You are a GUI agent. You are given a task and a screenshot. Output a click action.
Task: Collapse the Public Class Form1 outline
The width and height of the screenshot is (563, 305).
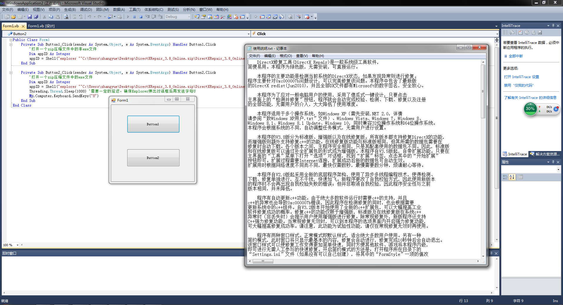11,40
